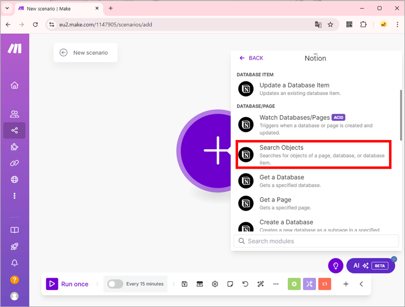Image resolution: width=405 pixels, height=307 pixels.
Task: Select the Scenarios icon in the sidebar
Action: click(x=14, y=130)
